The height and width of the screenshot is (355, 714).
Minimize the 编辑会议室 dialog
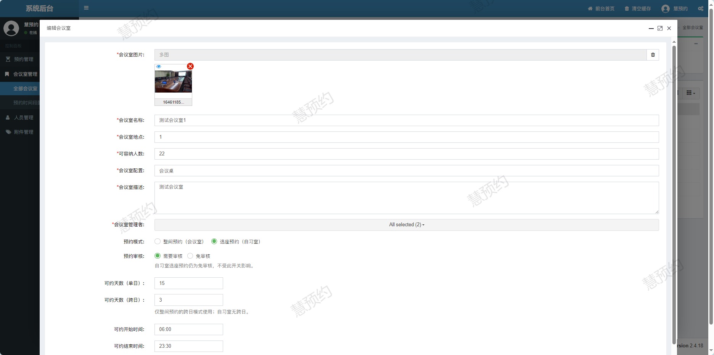[651, 28]
